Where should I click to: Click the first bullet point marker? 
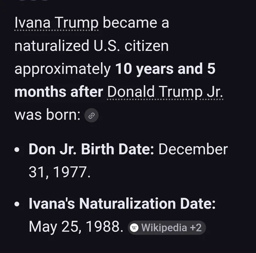pyautogui.click(x=17, y=150)
